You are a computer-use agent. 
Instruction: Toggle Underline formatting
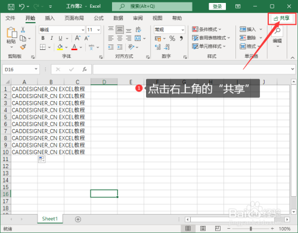60,38
